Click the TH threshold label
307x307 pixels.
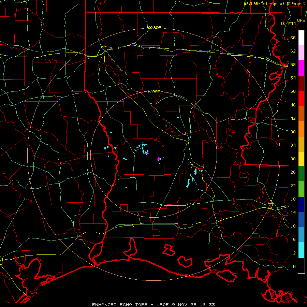pyautogui.click(x=293, y=266)
